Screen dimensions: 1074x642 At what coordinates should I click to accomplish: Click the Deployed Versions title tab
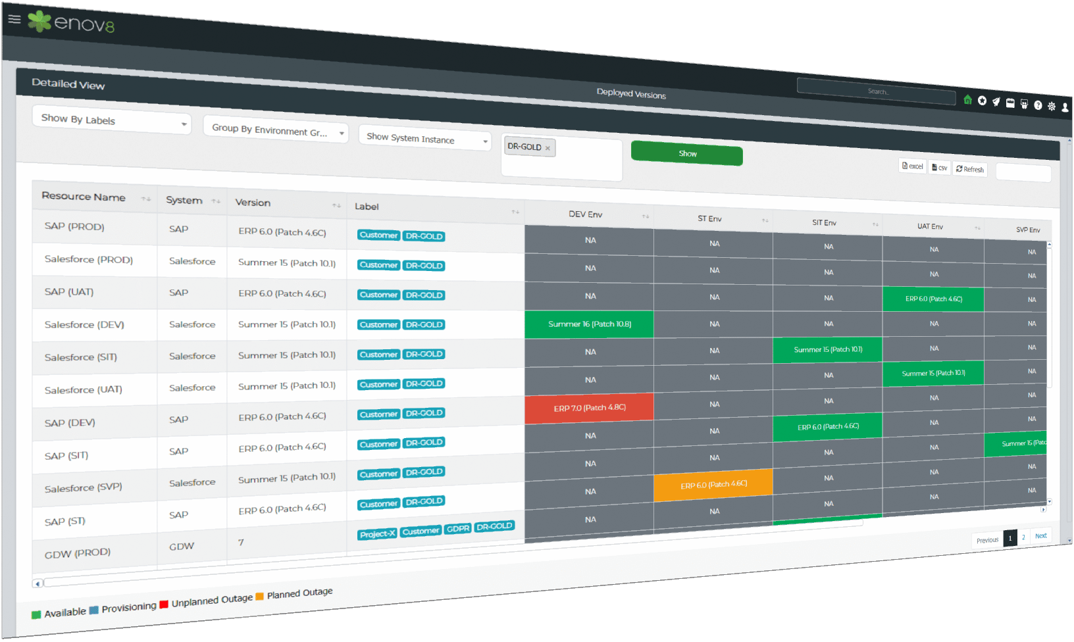631,93
